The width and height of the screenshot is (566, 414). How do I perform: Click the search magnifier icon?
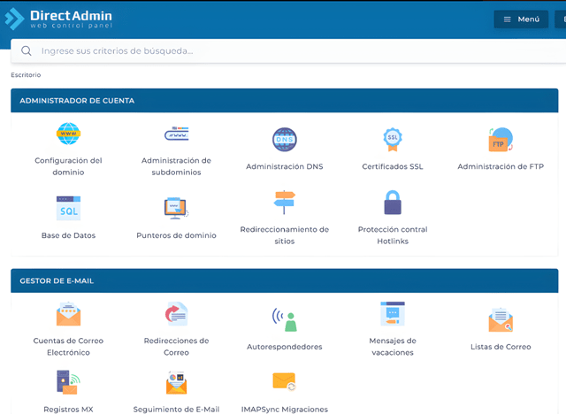pos(27,51)
